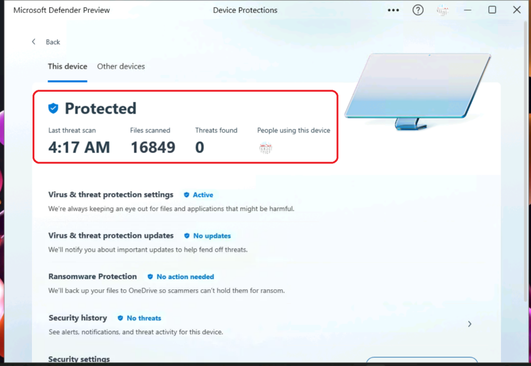Click the shield icon beside Active
Viewport: 531px width, 366px height.
click(186, 195)
